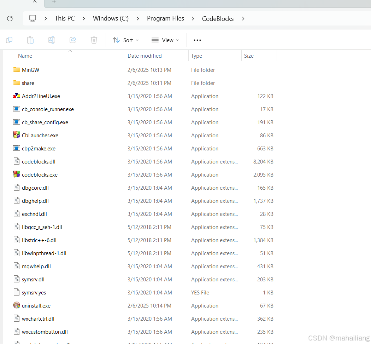371x344 pixels.
Task: Click the wxchartctrl.dll file icon
Action: 17,319
